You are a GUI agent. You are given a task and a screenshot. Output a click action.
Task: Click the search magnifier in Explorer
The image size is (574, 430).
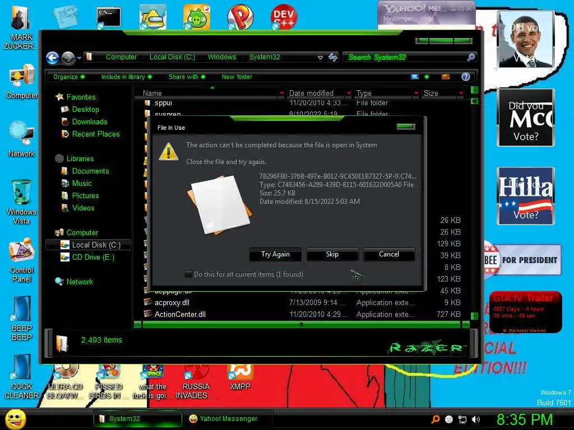(471, 57)
